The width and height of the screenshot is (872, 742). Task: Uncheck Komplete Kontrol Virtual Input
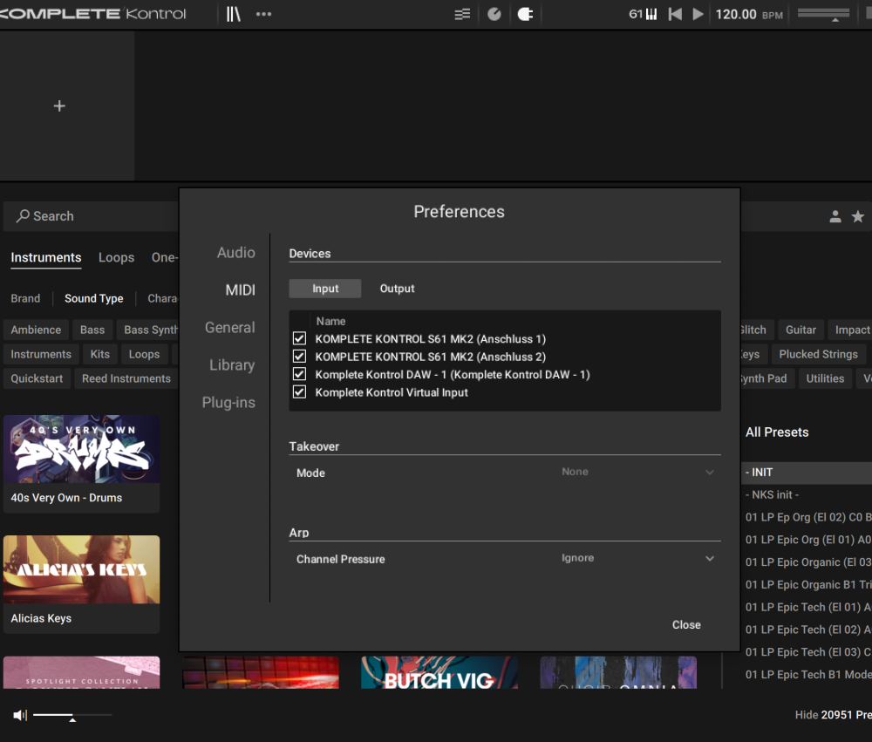coord(299,391)
